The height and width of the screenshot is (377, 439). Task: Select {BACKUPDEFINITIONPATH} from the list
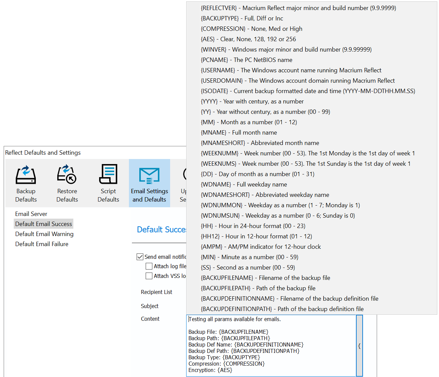311,309
